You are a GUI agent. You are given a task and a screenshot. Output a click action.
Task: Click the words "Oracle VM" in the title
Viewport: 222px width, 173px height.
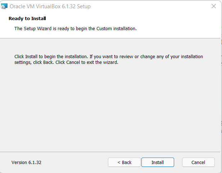(x=21, y=6)
